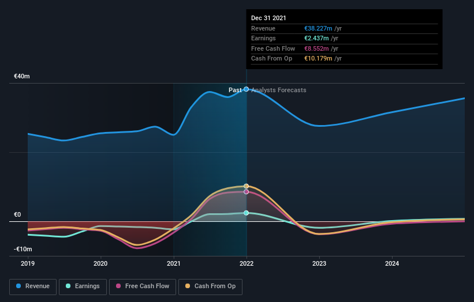Click the 2021 x-axis label
The width and height of the screenshot is (474, 302).
174,263
